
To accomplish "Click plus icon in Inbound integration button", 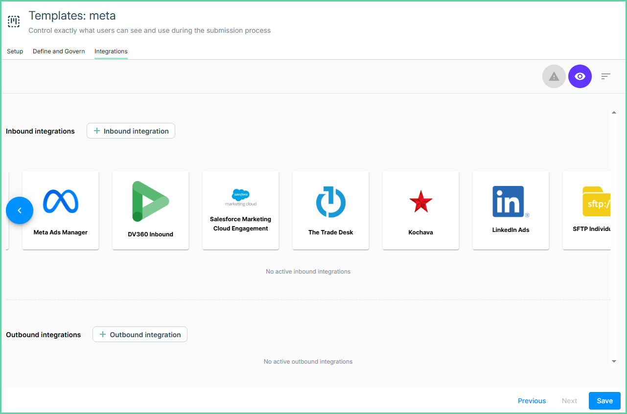I will pos(97,131).
